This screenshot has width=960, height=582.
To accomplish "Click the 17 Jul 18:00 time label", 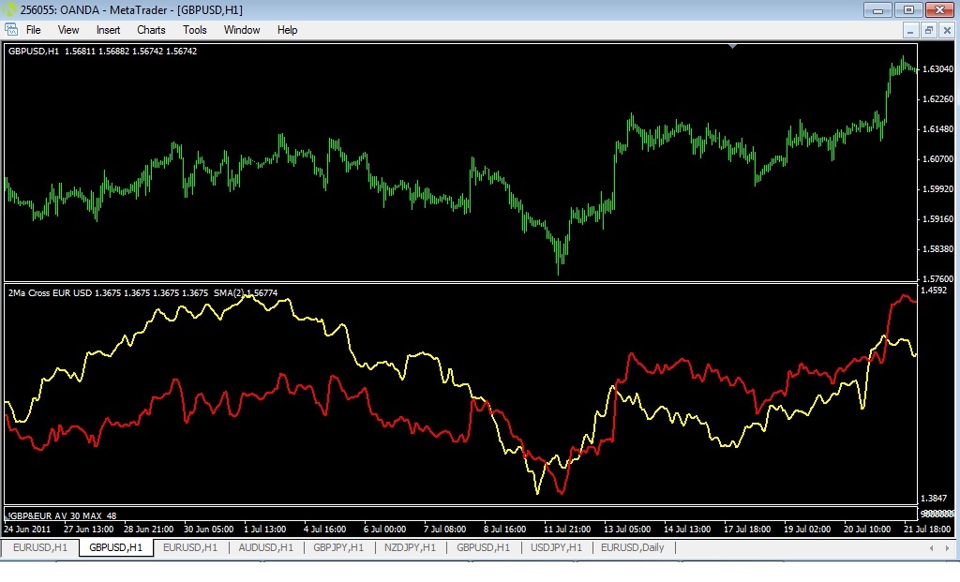I will pos(747,530).
